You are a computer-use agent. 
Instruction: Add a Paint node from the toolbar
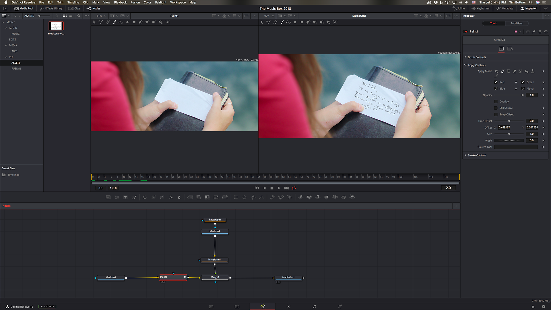pos(134,197)
